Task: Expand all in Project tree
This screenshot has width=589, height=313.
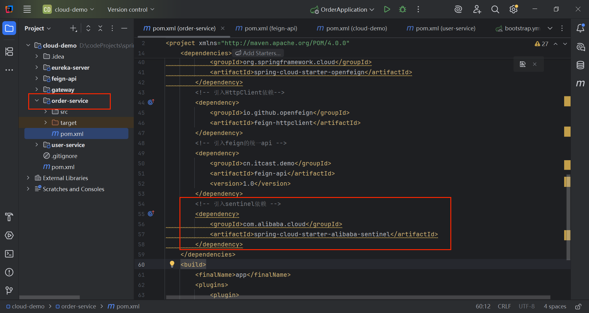Action: click(88, 29)
